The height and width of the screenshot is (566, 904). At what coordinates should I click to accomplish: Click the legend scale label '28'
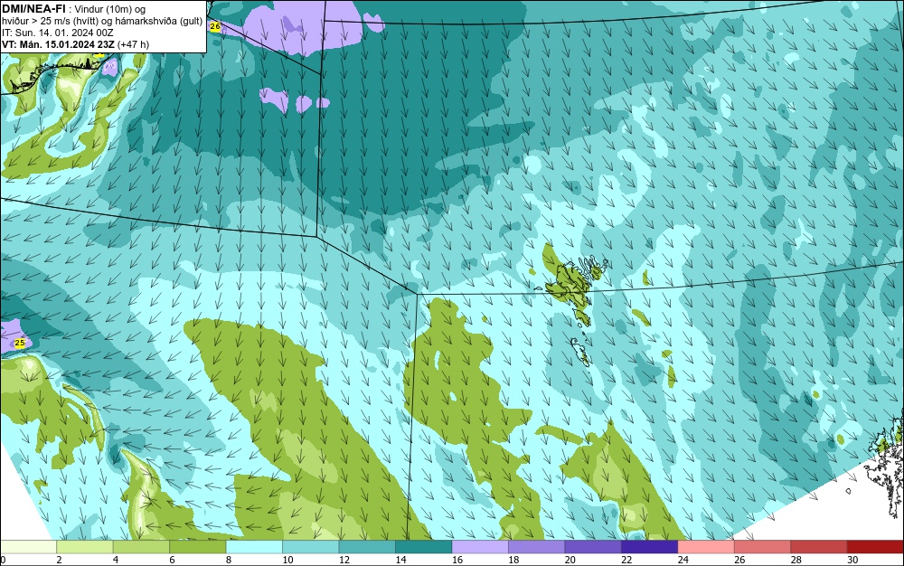[x=796, y=560]
